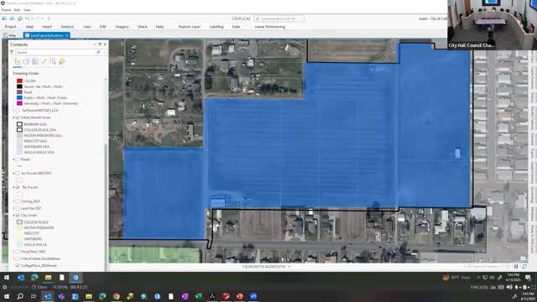The height and width of the screenshot is (302, 537).
Task: Expand the Flood Plain layer
Action: [14, 252]
